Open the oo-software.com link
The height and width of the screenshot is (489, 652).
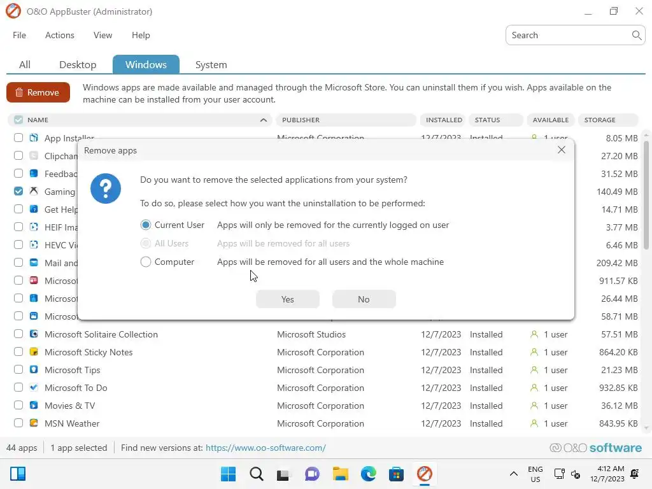pos(266,448)
